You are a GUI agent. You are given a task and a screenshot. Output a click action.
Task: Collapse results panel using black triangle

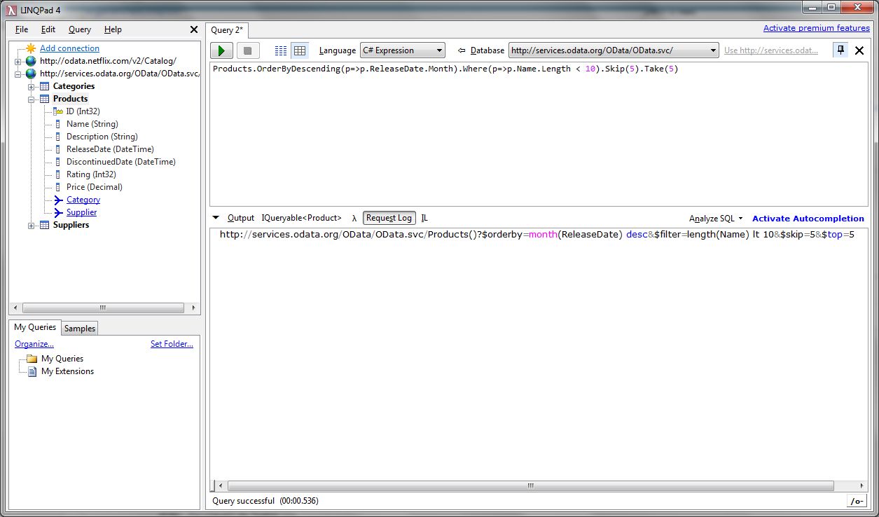click(216, 218)
